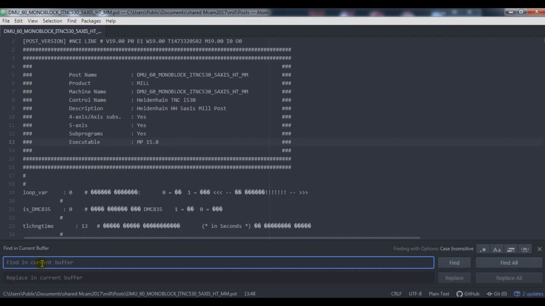
Task: Click the 'MILL' product value
Action: pyautogui.click(x=143, y=83)
